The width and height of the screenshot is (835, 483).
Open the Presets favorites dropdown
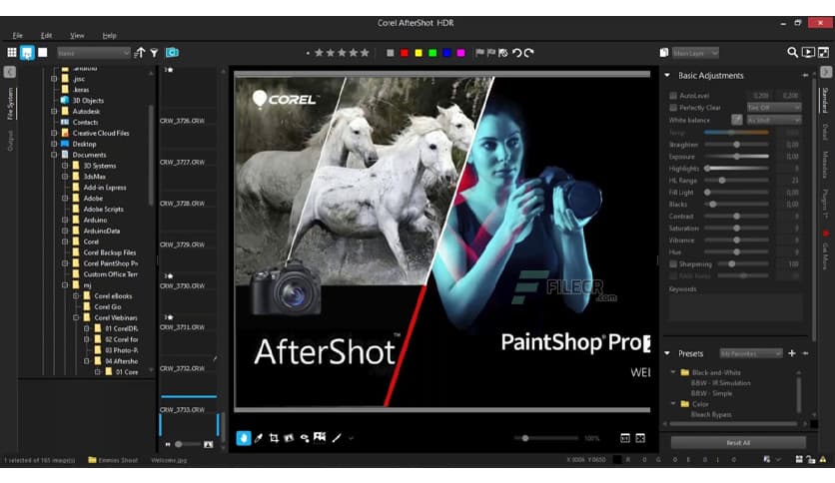[751, 353]
